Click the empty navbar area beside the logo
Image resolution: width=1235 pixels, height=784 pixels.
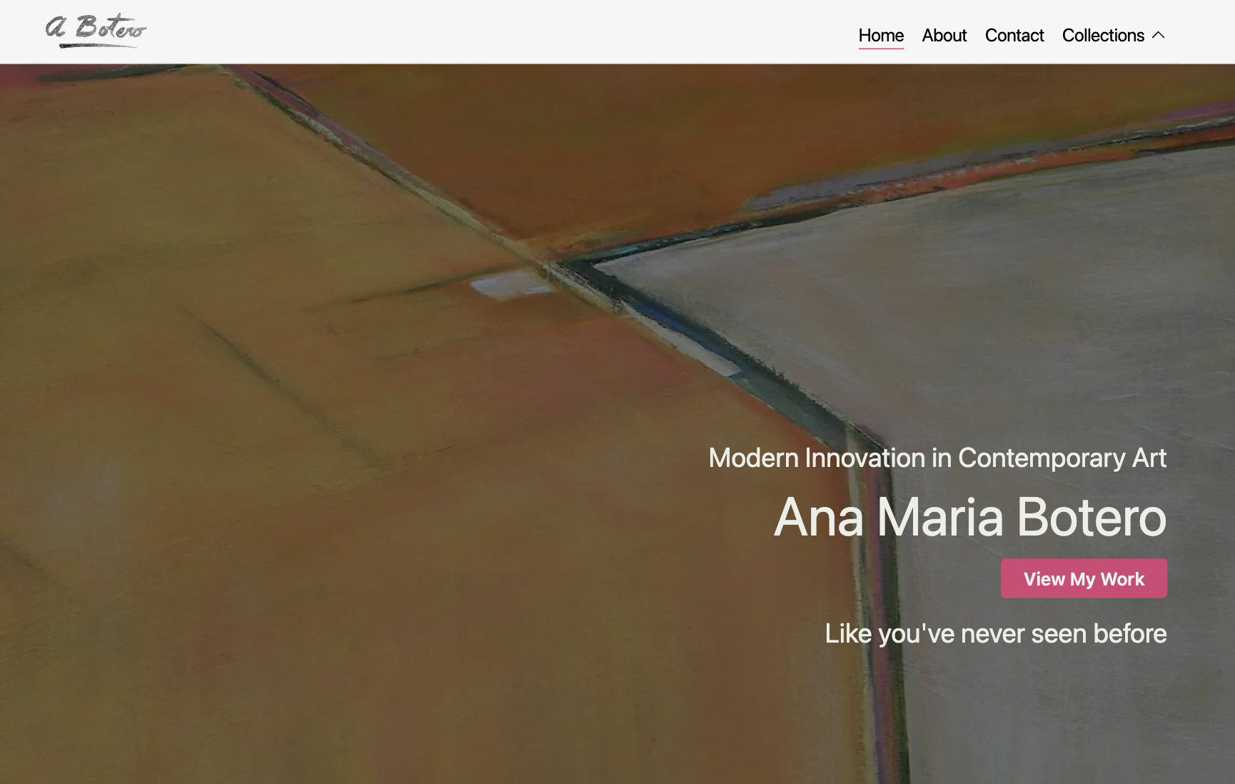coord(500,32)
